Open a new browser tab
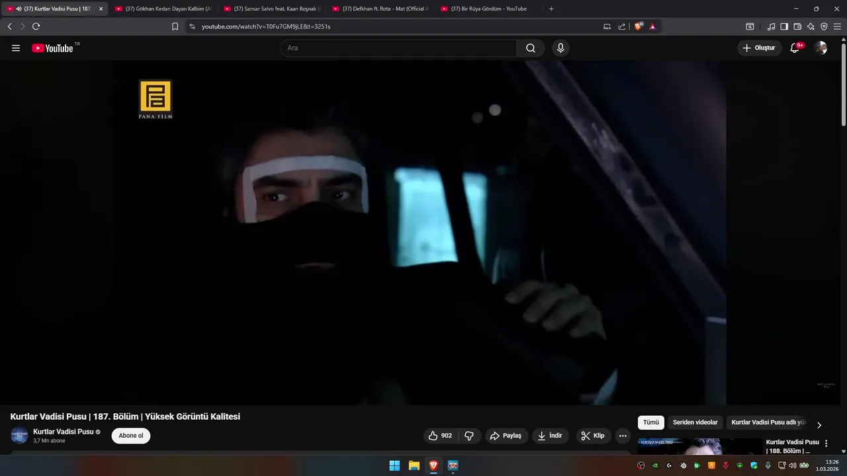 (551, 9)
